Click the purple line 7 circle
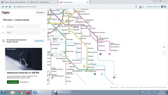Image resolution: width=168 pixels, height=95 pixels. click(100, 54)
